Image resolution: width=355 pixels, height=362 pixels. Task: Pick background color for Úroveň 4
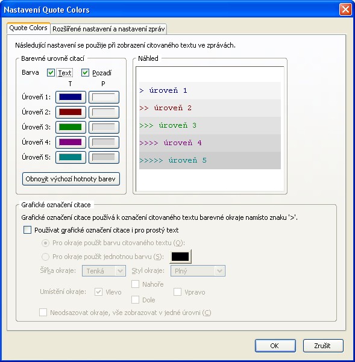click(x=104, y=142)
